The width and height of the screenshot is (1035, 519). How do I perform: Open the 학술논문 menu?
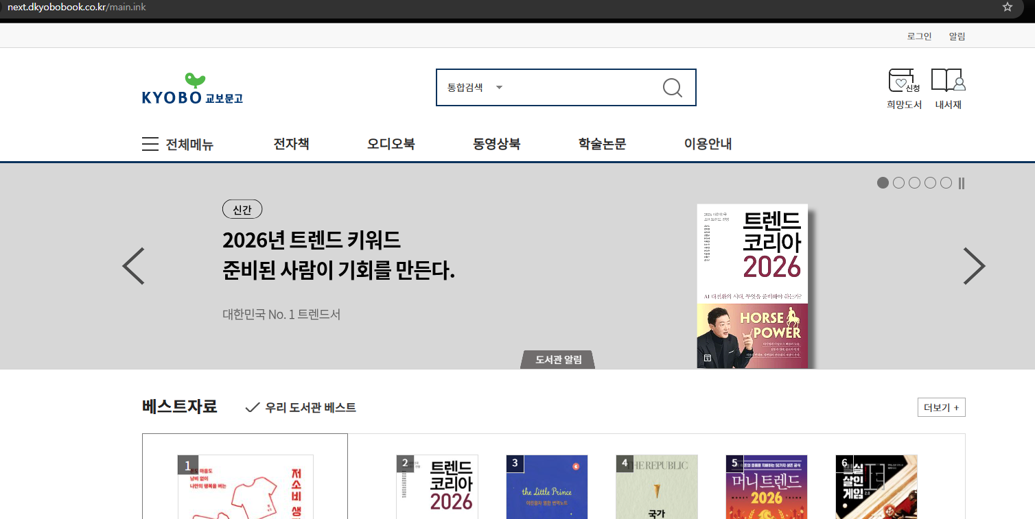(602, 144)
